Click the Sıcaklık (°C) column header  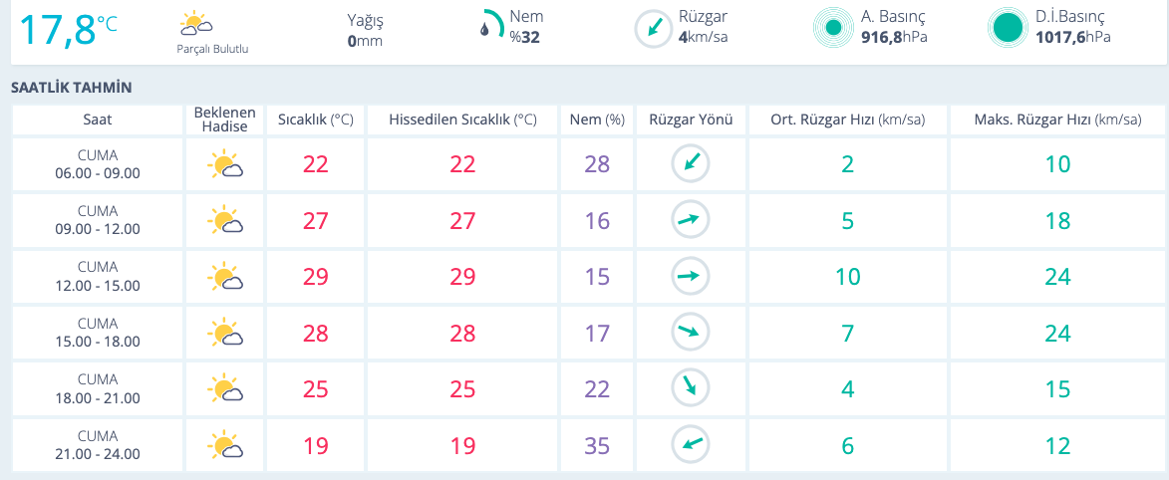pyautogui.click(x=315, y=120)
